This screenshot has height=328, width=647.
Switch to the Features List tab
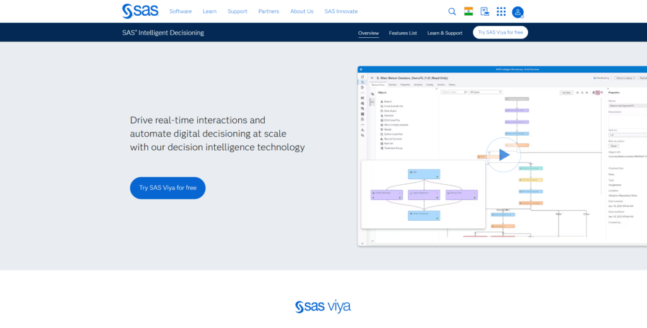pyautogui.click(x=402, y=33)
